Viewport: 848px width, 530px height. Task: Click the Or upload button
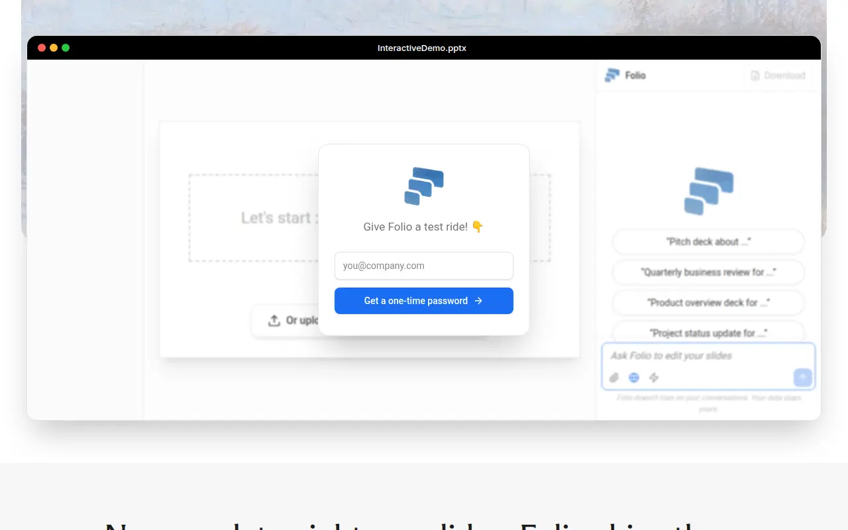pyautogui.click(x=286, y=321)
